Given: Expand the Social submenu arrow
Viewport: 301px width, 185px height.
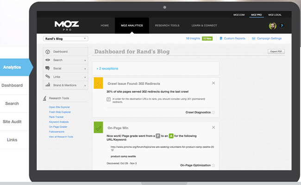Looking at the screenshot, I should [85, 68].
